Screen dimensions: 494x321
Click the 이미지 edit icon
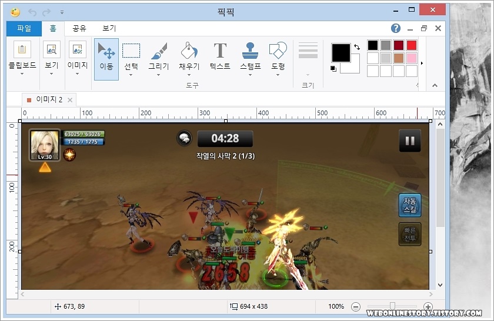78,49
